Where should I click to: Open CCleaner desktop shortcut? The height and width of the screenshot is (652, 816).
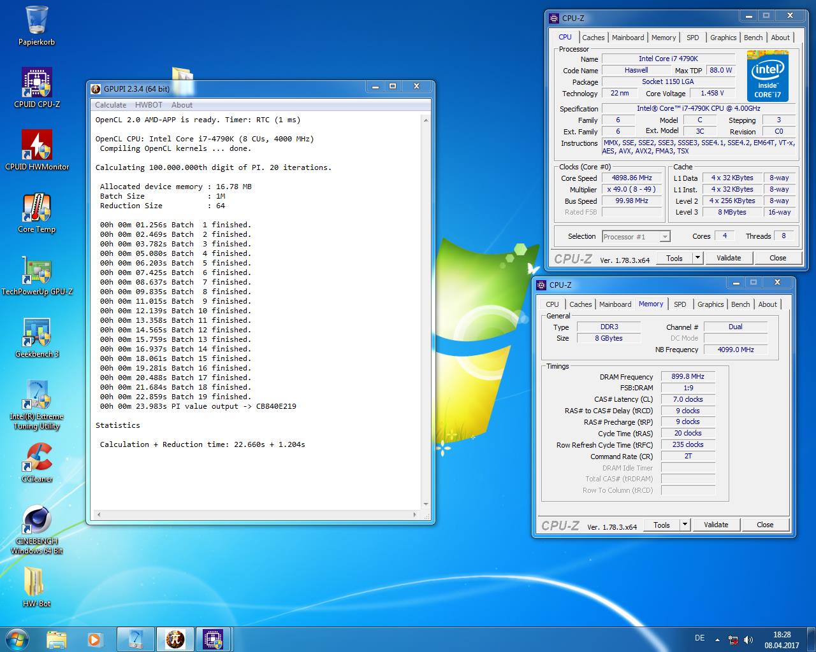coord(36,462)
